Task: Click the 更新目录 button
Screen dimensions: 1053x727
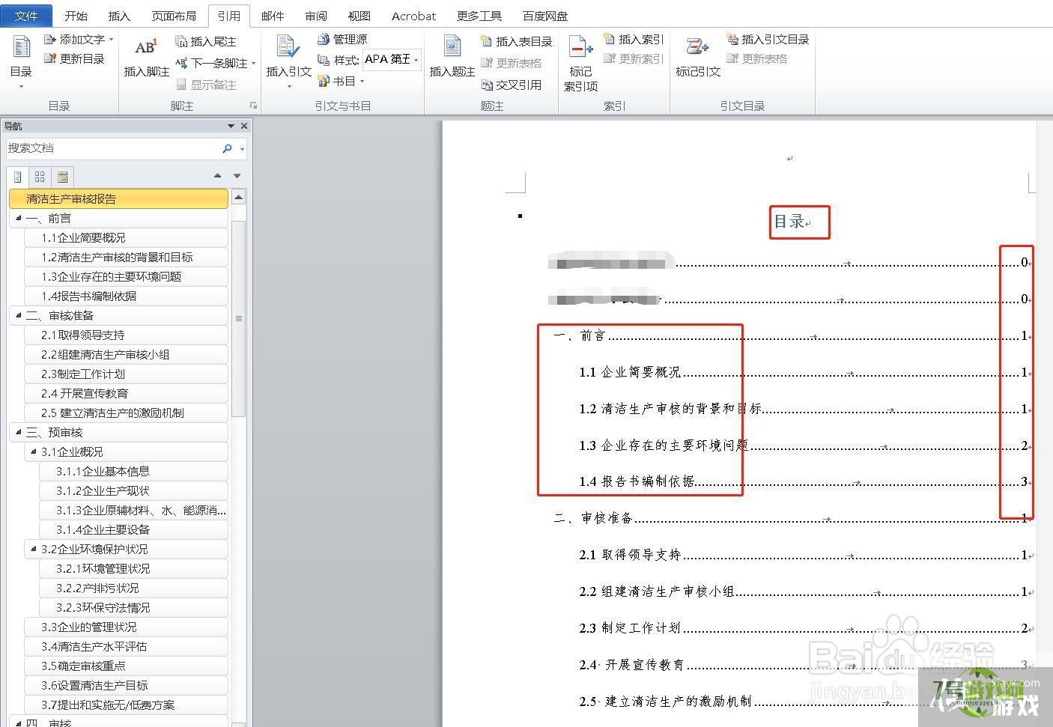Action: point(74,58)
